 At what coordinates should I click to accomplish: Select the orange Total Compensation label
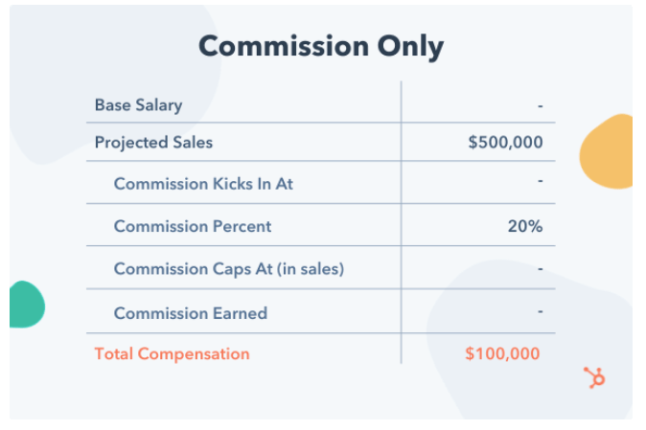[x=173, y=354]
